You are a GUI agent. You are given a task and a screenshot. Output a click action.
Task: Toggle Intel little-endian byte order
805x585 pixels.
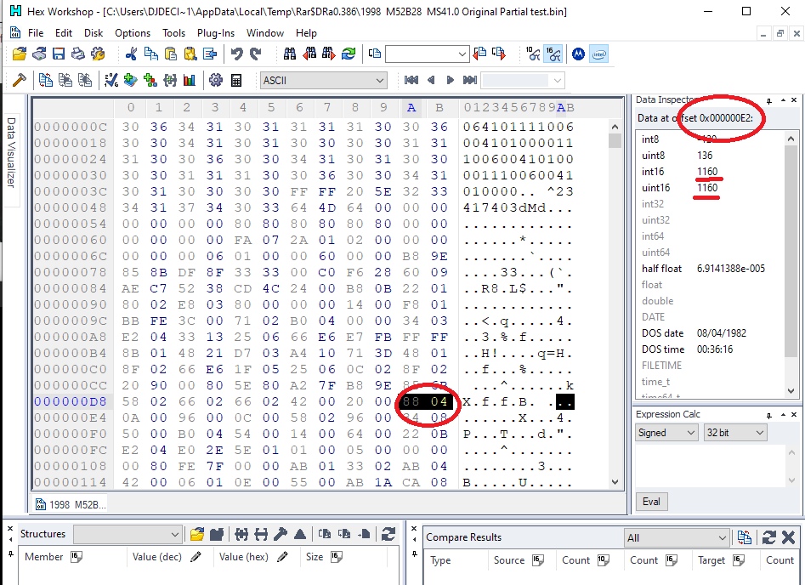(598, 54)
